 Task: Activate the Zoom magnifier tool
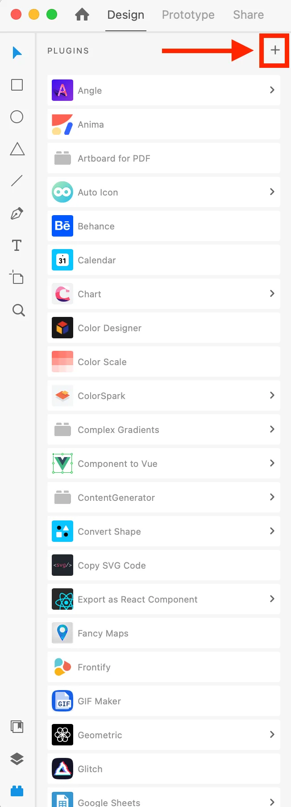(18, 310)
